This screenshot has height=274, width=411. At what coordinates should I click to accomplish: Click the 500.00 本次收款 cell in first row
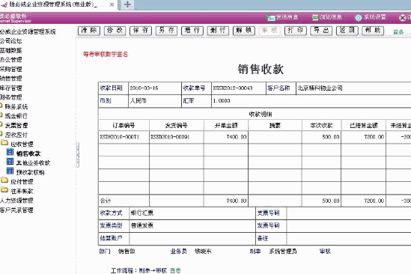coord(321,137)
